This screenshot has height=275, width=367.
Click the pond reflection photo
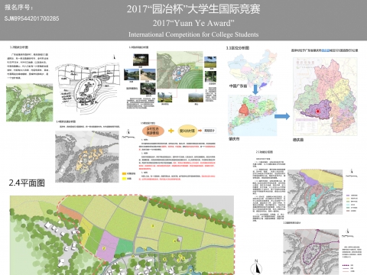coord(132,75)
